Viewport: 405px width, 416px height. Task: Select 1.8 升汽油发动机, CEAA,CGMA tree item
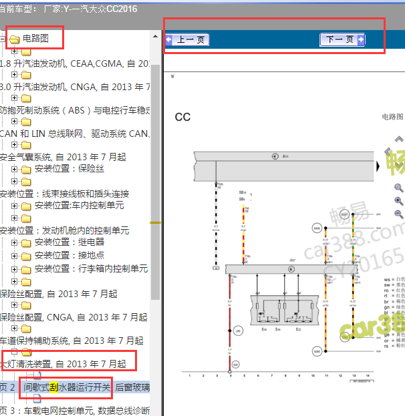click(75, 63)
